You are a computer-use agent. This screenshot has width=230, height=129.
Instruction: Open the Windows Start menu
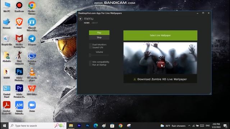point(4,126)
